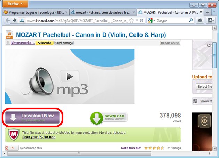Open the MOZART Pachelbel Canon in D title
219x158 pixels.
click(91, 35)
